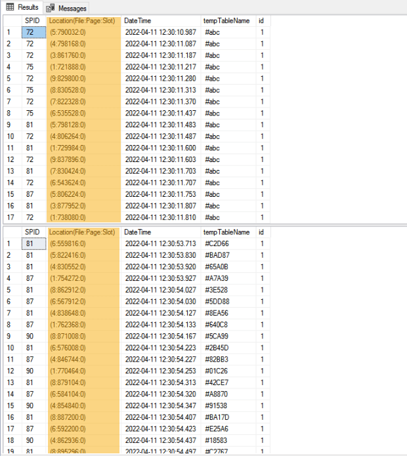The image size is (407, 456).
Task: Select tempTableName header in top grid
Action: [228, 20]
